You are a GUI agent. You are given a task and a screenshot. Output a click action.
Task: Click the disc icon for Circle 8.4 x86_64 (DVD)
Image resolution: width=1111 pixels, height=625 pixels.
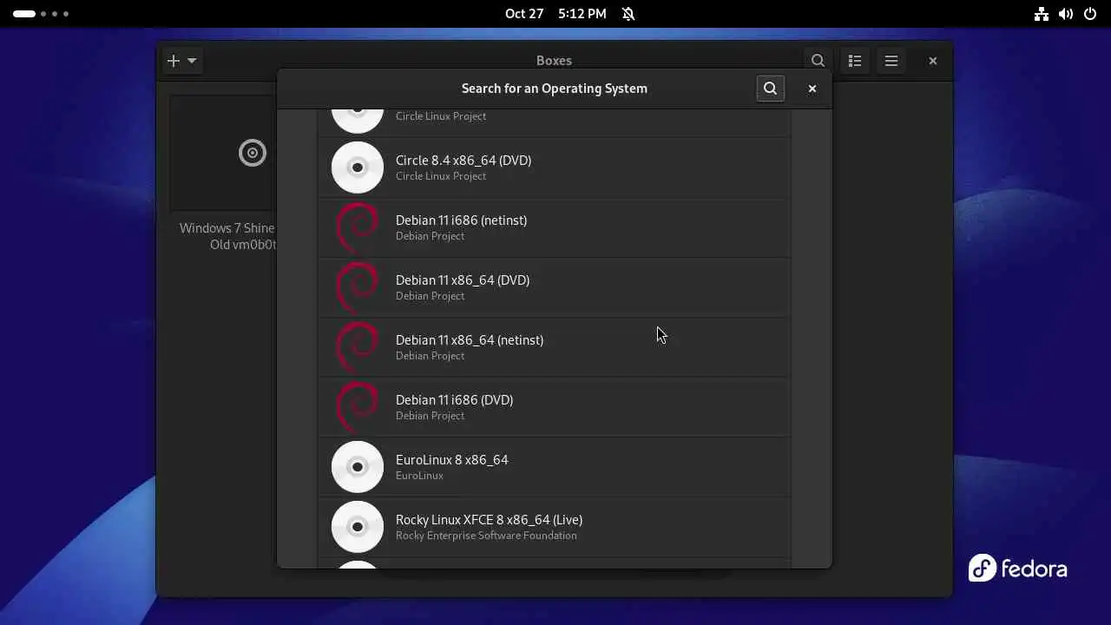pos(358,168)
